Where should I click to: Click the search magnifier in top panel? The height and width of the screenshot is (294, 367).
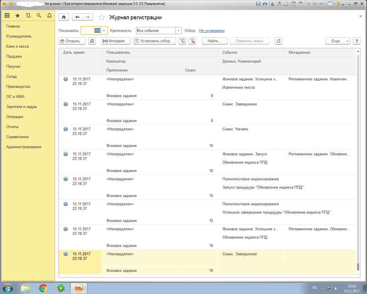(39, 16)
